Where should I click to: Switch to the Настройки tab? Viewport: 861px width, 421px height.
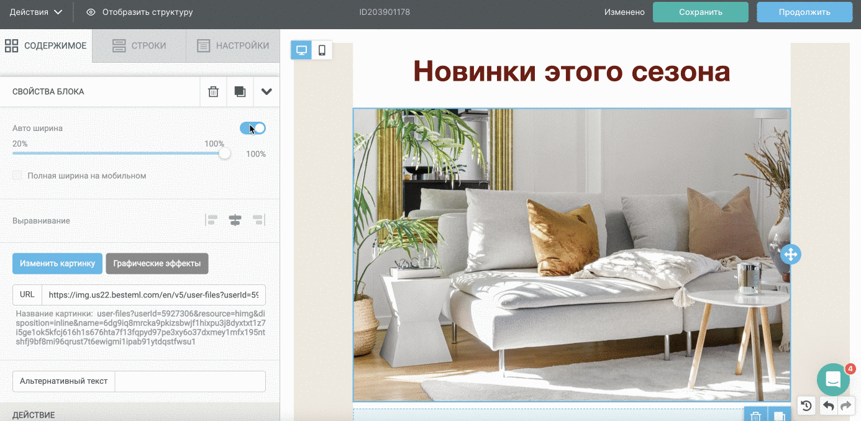click(233, 45)
